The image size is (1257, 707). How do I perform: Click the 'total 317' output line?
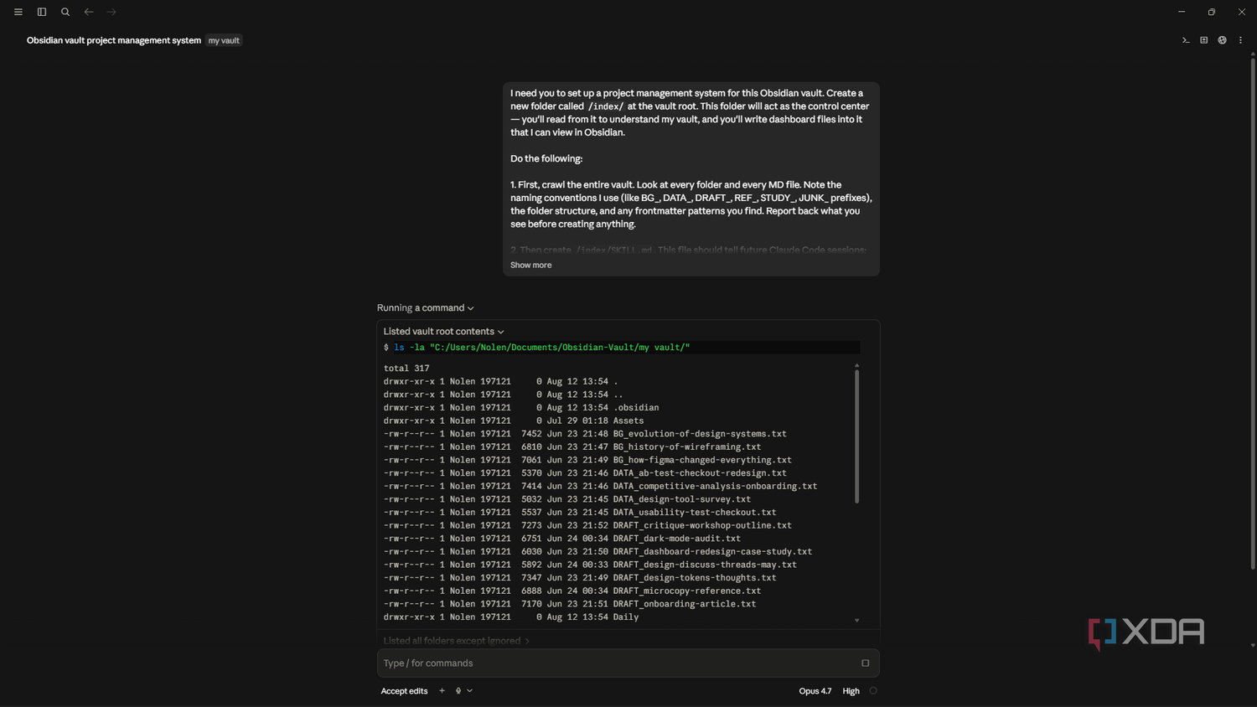tap(406, 369)
